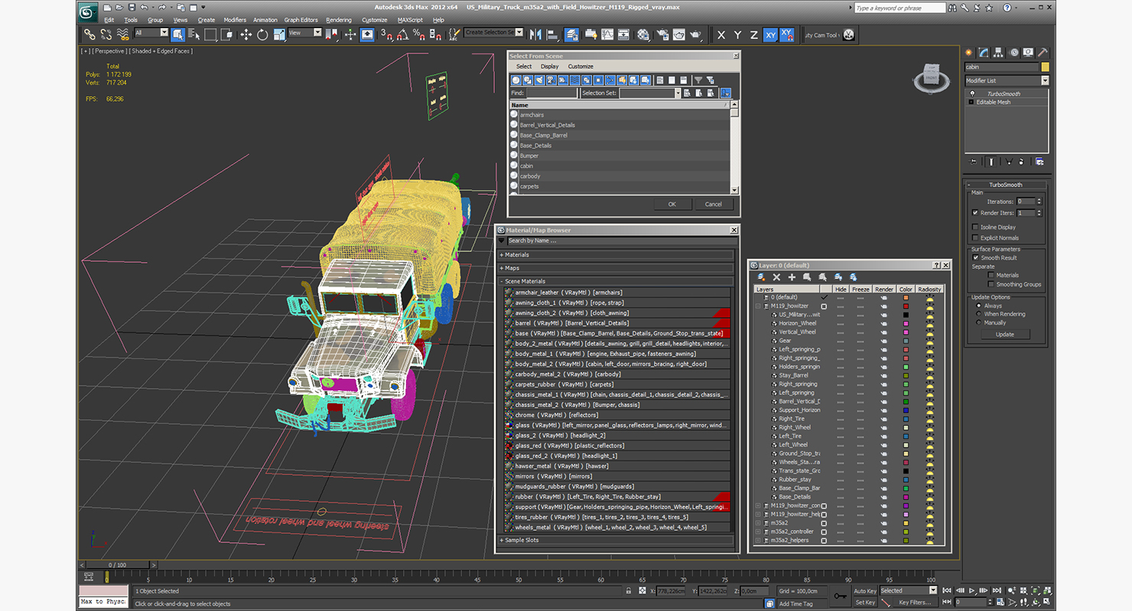Click the cabin object color swatch

(x=1046, y=67)
